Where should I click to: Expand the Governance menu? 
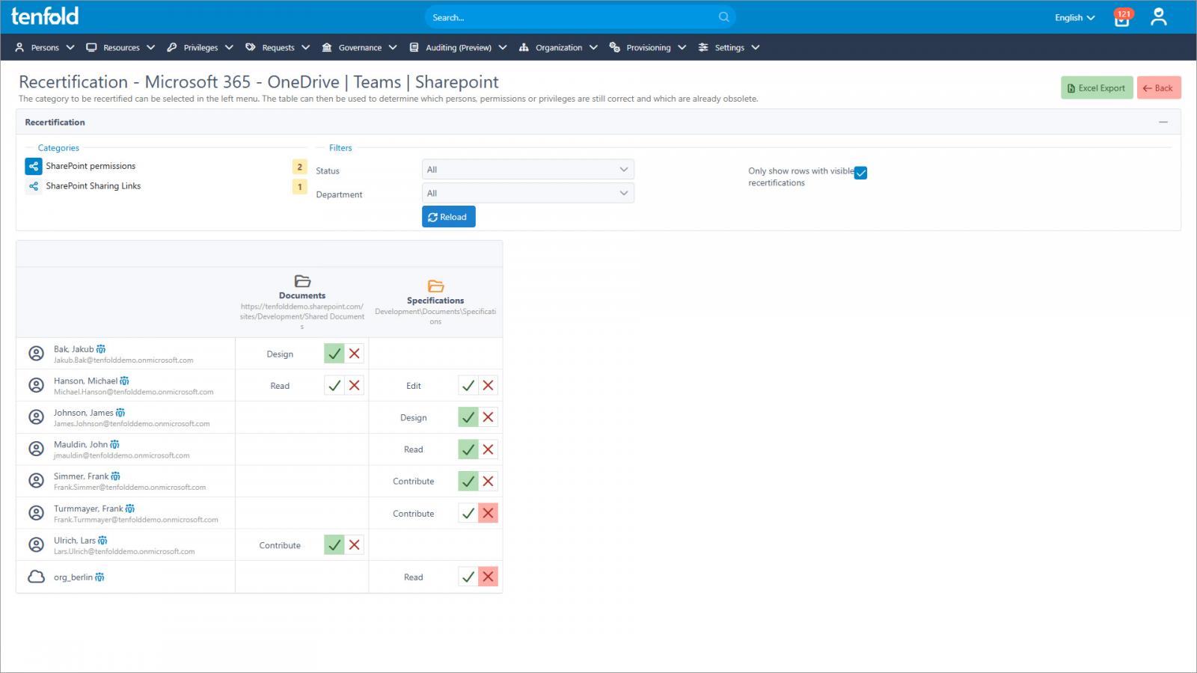click(359, 47)
